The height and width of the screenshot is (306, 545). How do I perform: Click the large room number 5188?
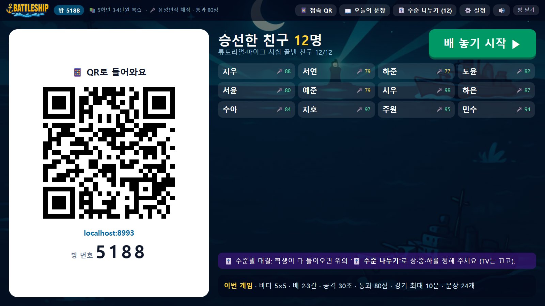pos(121,252)
